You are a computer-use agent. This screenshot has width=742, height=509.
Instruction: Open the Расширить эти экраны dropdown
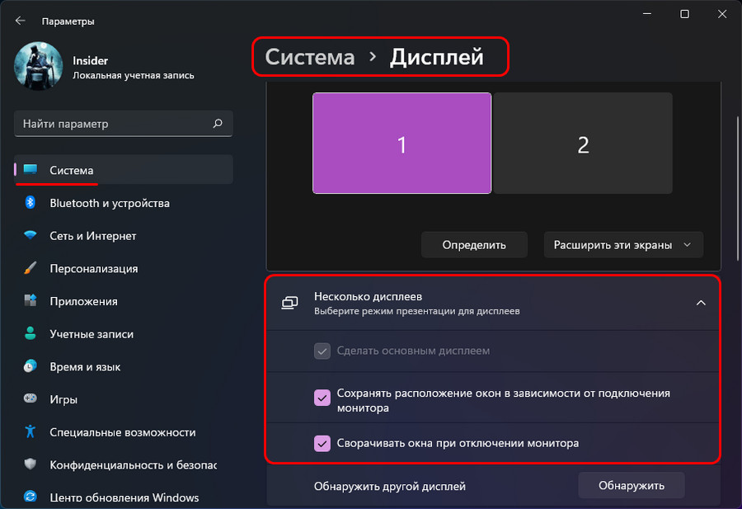tap(622, 244)
